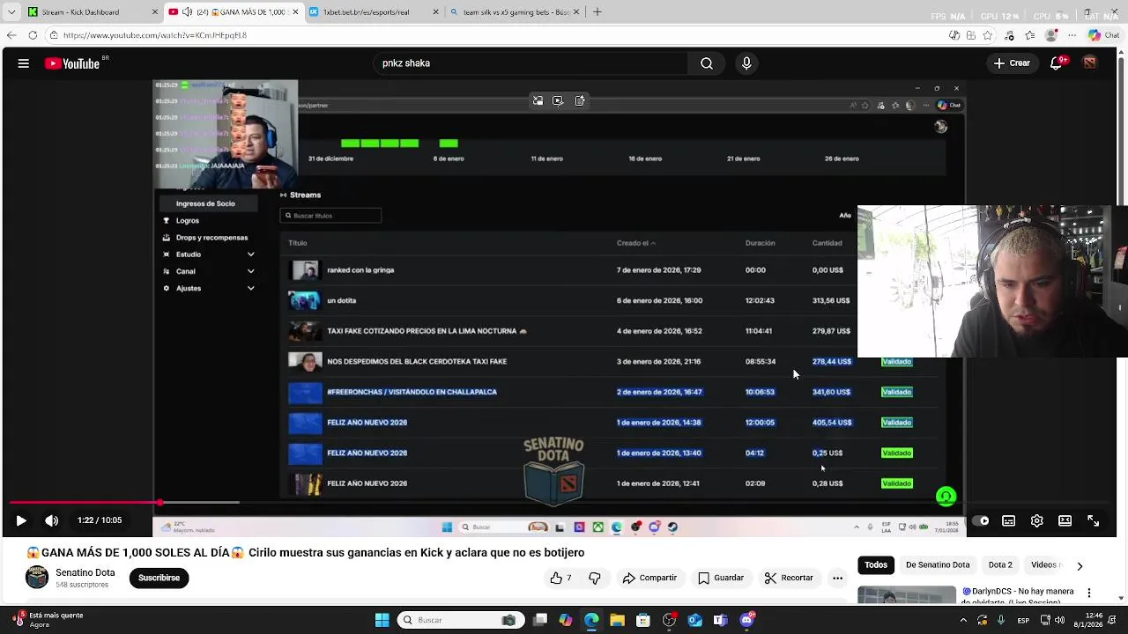Viewport: 1128px width, 634px height.
Task: Select the Dota 2 chip
Action: [1000, 565]
